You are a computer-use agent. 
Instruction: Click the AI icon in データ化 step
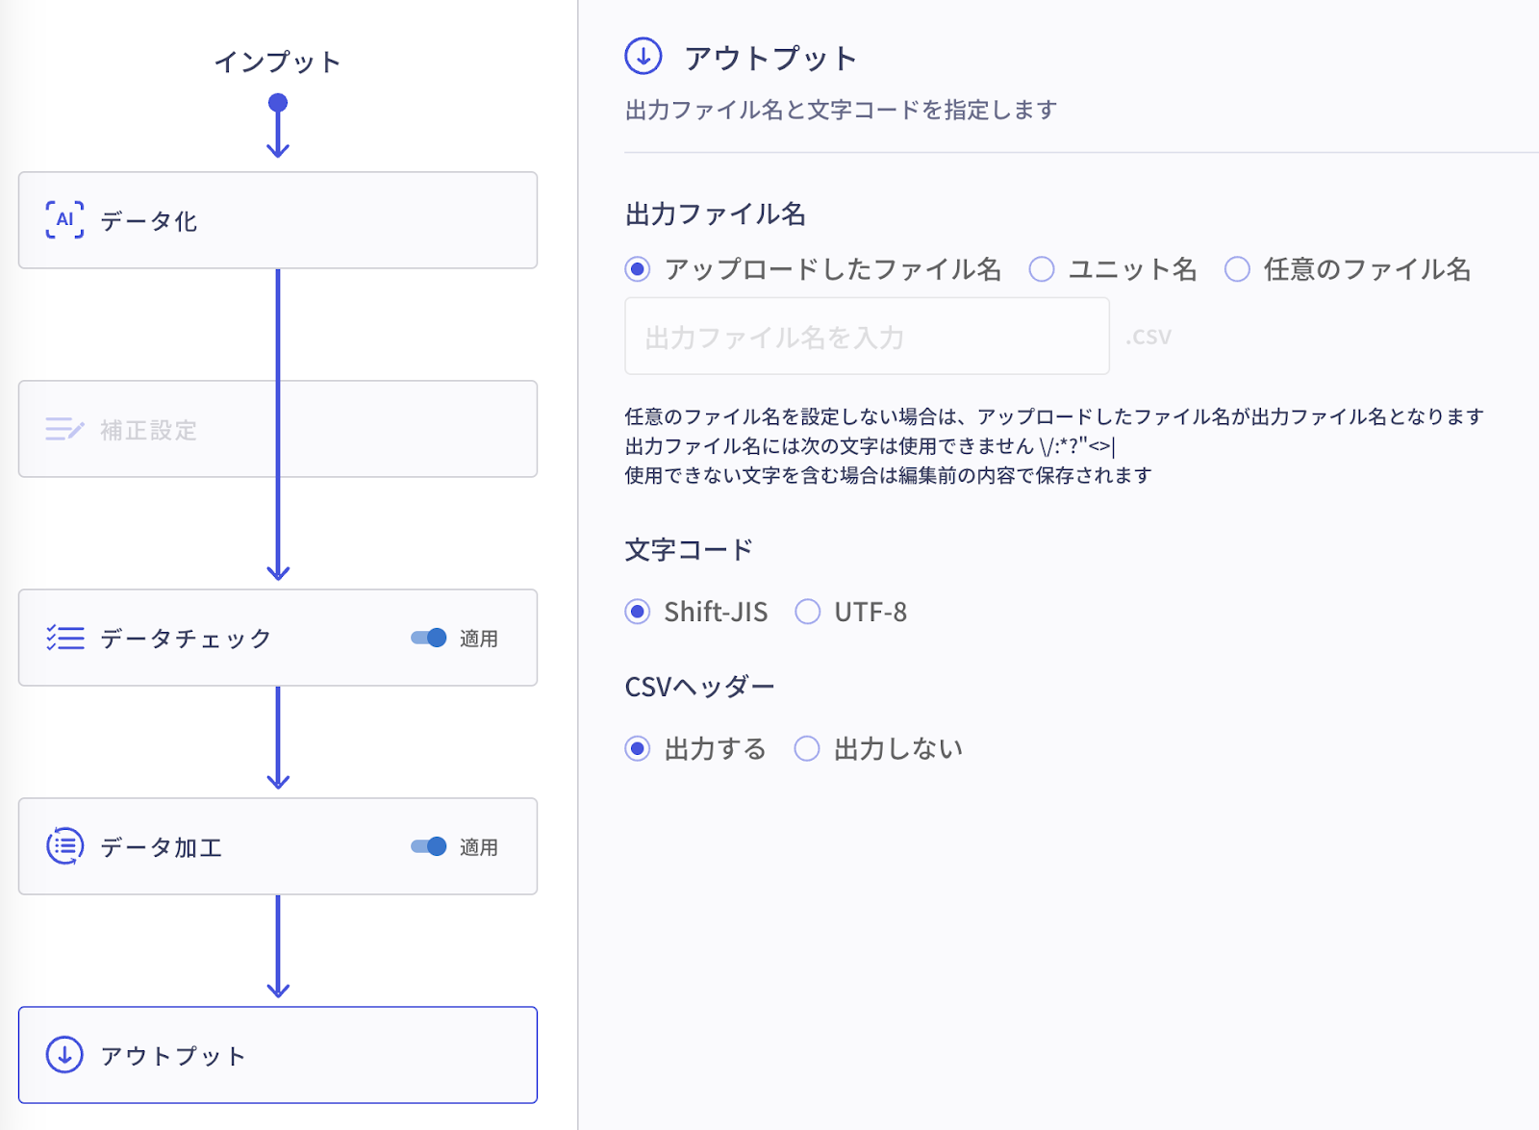(64, 220)
